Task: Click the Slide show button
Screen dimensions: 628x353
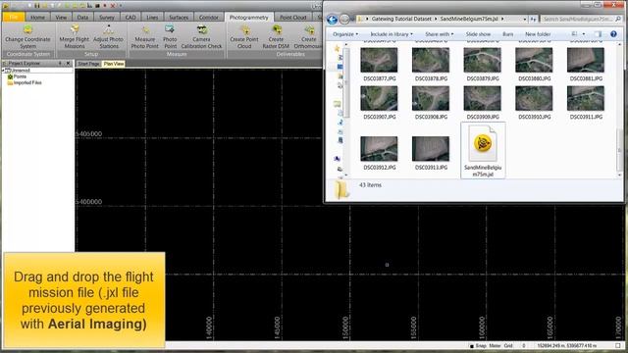Action: tap(478, 34)
